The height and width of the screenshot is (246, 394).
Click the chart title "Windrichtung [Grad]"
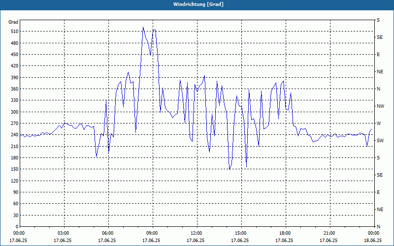198,4
